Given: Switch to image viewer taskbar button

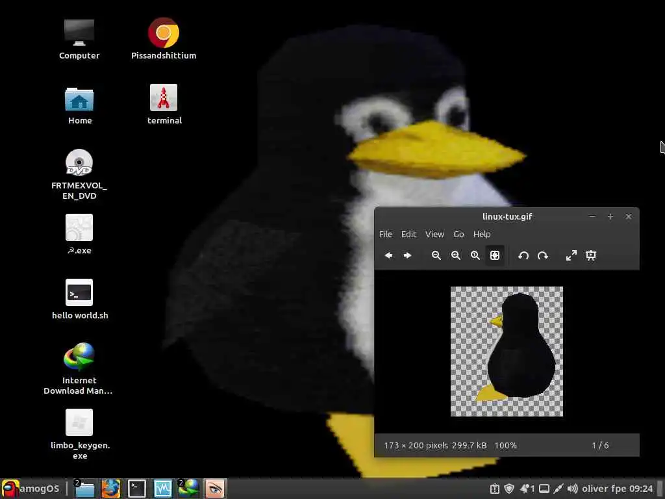Looking at the screenshot, I should point(214,489).
